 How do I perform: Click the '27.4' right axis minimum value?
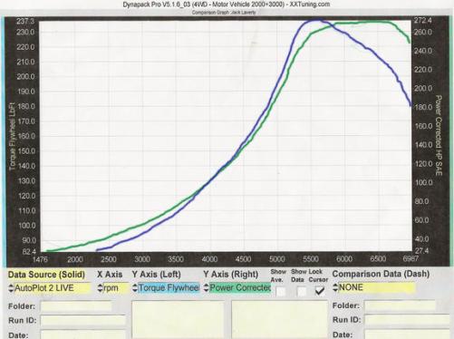point(421,250)
